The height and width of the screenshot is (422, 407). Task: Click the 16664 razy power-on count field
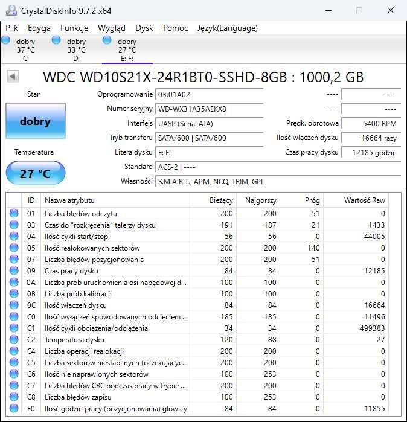point(371,138)
